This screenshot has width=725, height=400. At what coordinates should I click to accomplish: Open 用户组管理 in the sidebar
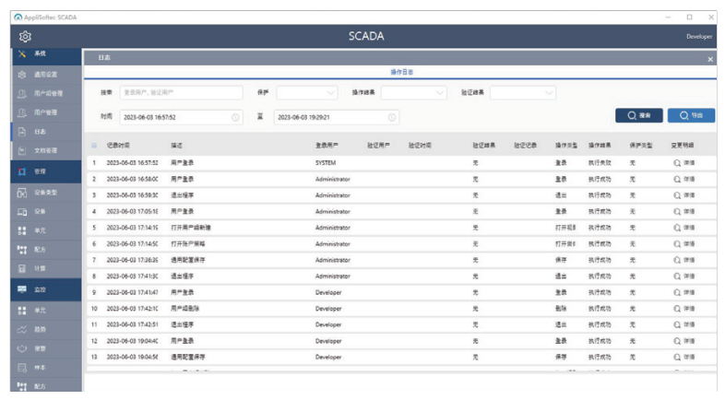pos(48,93)
